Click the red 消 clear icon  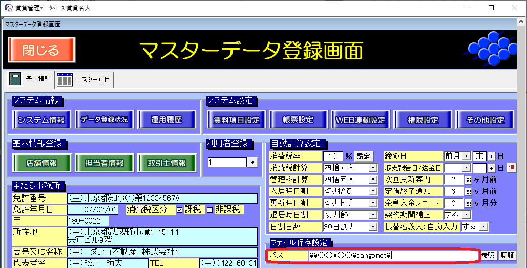click(x=511, y=168)
